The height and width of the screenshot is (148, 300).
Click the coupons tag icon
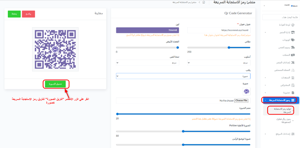293,40
